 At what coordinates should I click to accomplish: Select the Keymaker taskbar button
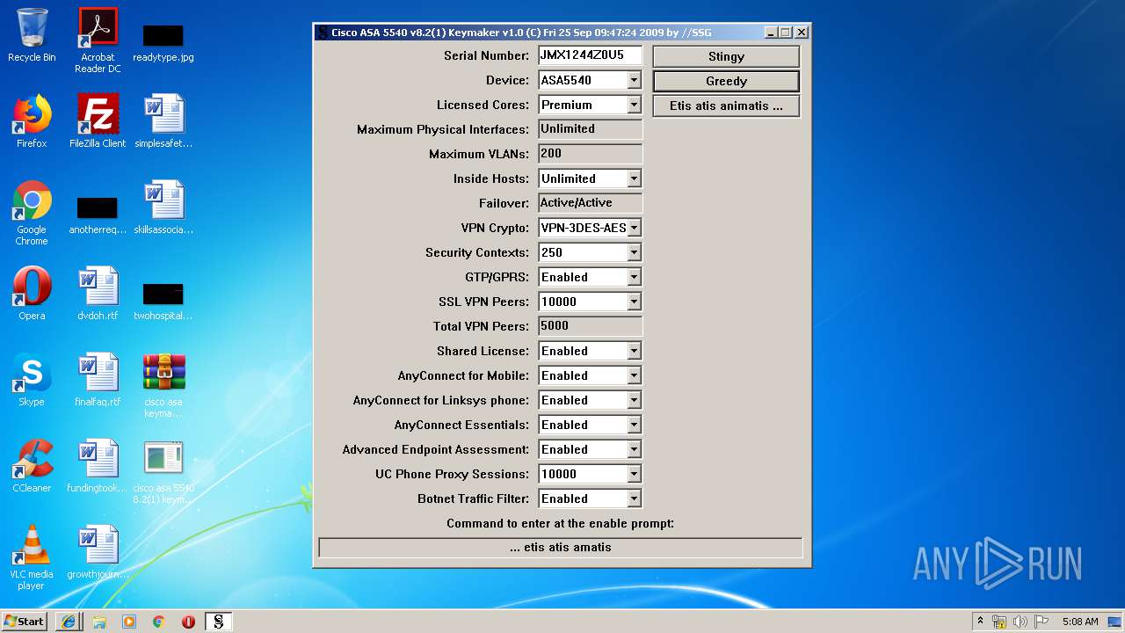click(x=218, y=622)
